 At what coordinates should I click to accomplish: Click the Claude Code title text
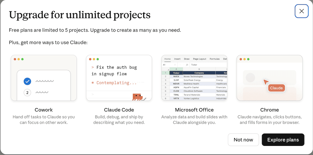coord(119,110)
